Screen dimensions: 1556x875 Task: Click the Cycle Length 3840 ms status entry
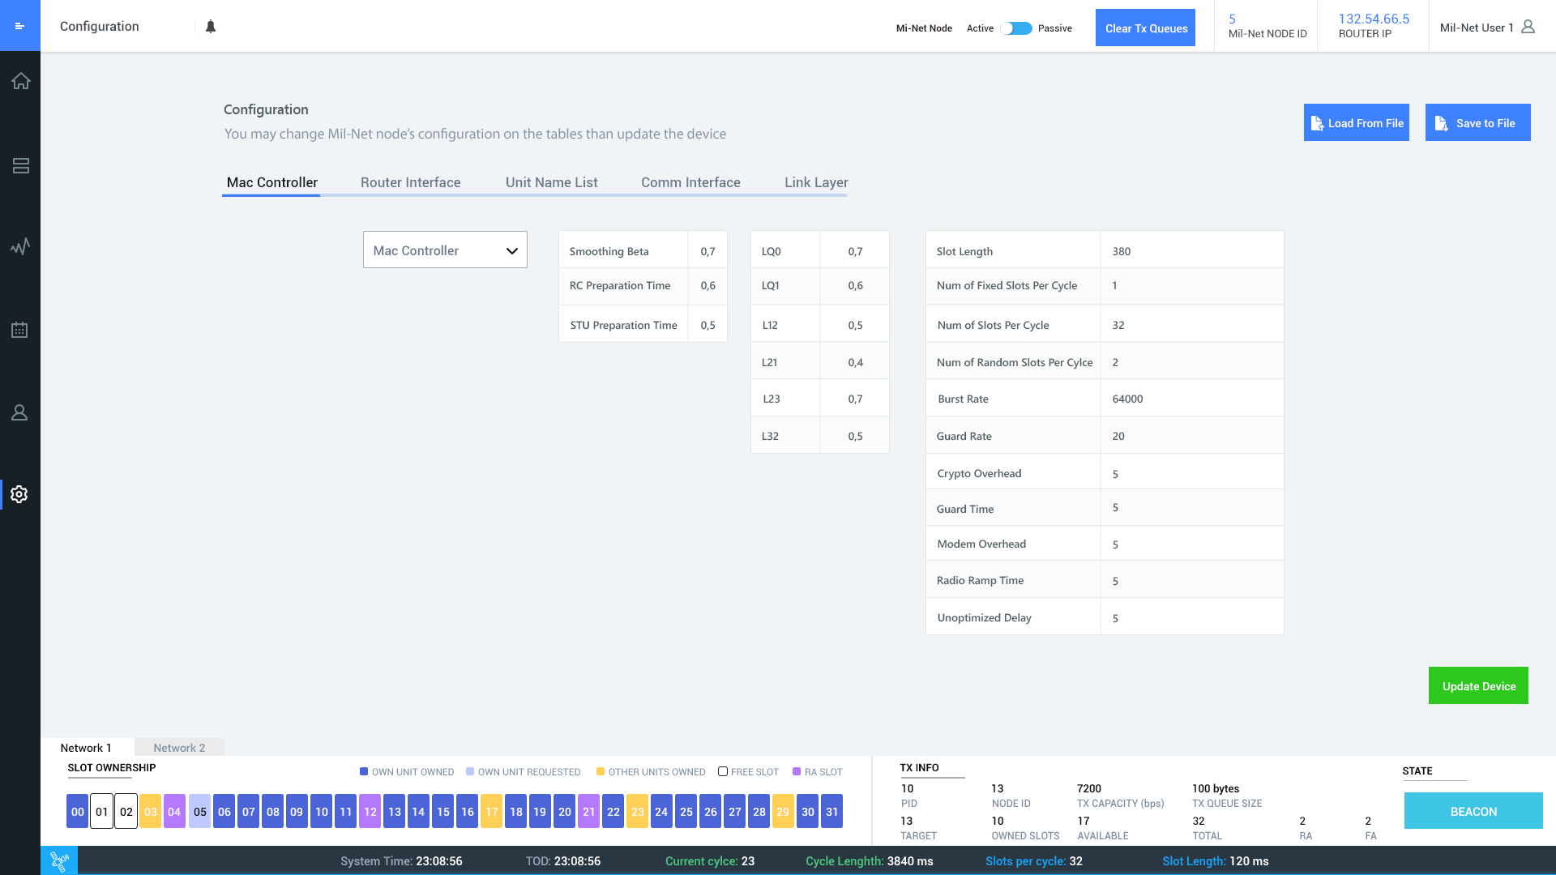coord(869,861)
